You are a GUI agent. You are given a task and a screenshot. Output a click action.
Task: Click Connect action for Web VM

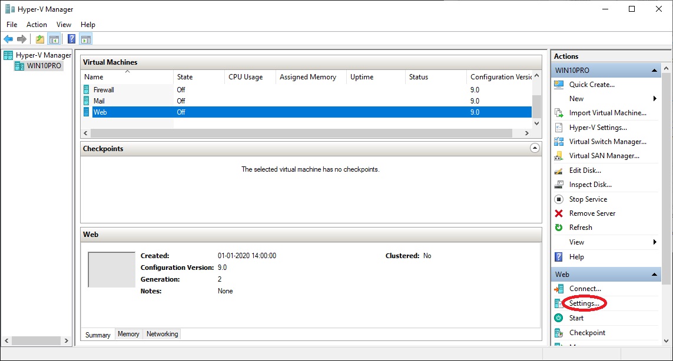click(585, 289)
